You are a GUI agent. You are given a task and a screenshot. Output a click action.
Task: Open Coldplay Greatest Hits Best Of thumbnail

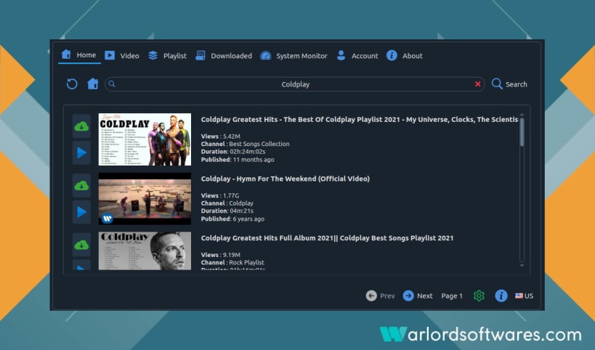click(x=145, y=139)
